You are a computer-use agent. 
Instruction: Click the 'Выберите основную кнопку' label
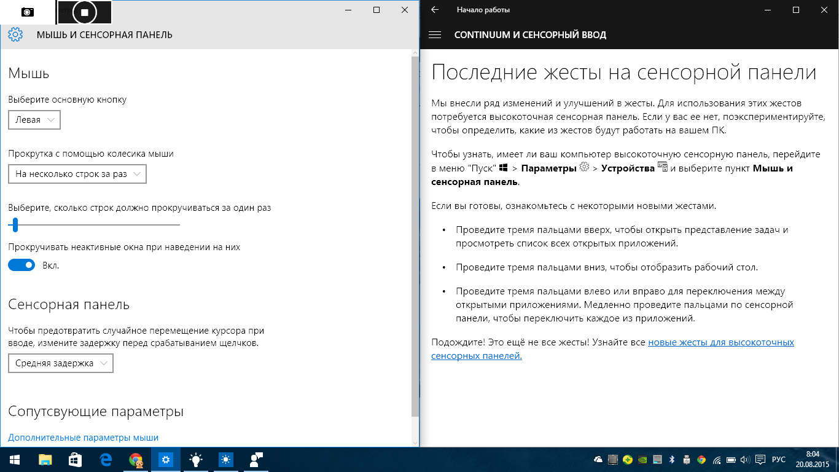click(68, 99)
